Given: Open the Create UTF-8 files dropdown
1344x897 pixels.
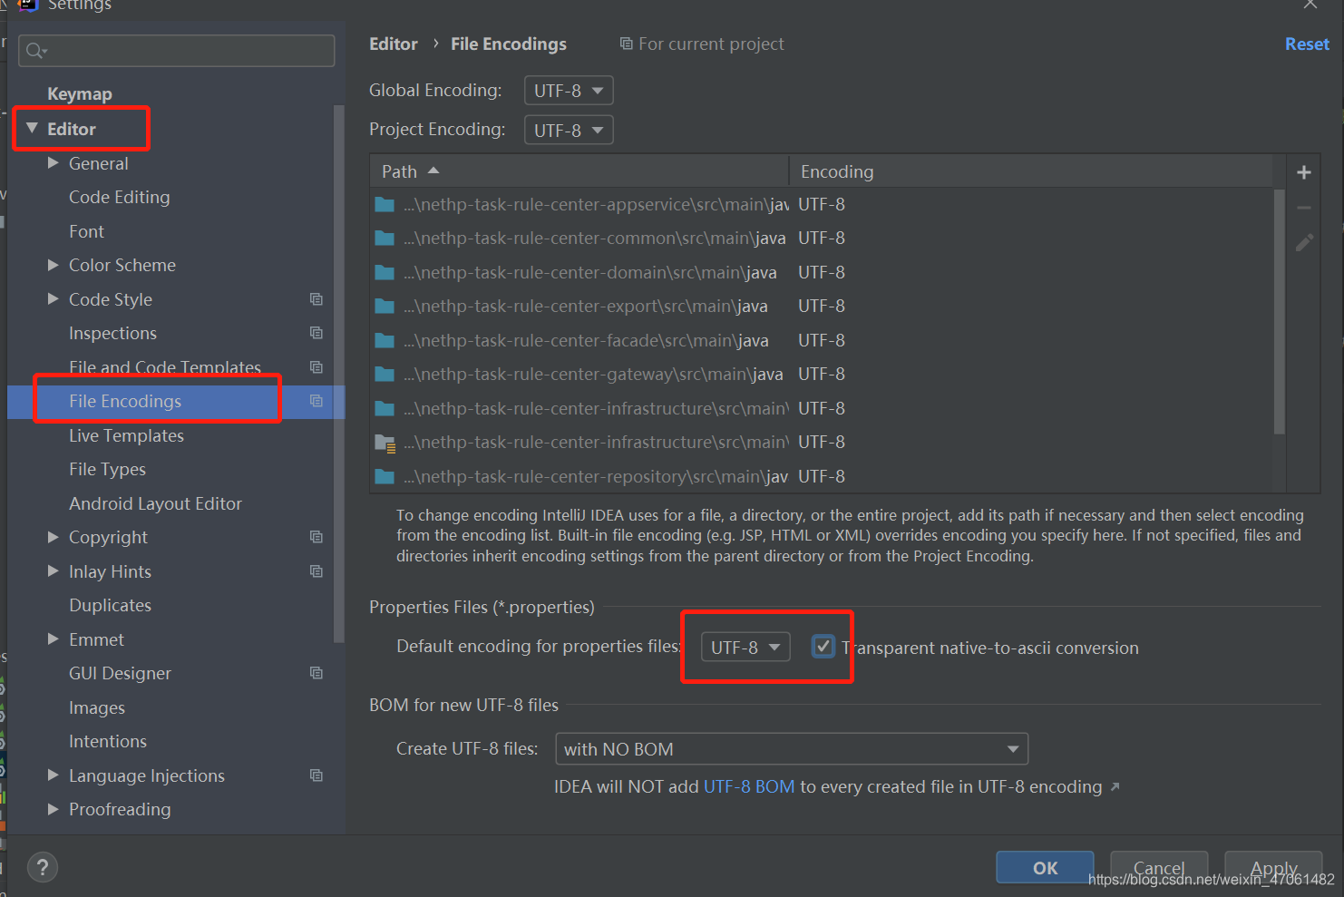Looking at the screenshot, I should point(792,749).
